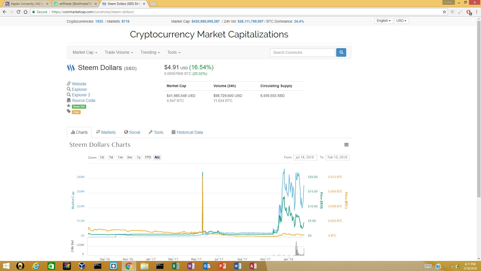Click the Coin tag badge
Image resolution: width=481 pixels, height=271 pixels.
click(x=76, y=112)
